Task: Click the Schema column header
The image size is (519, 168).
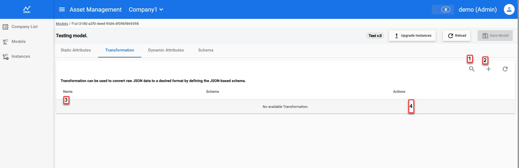Action: coord(212,92)
